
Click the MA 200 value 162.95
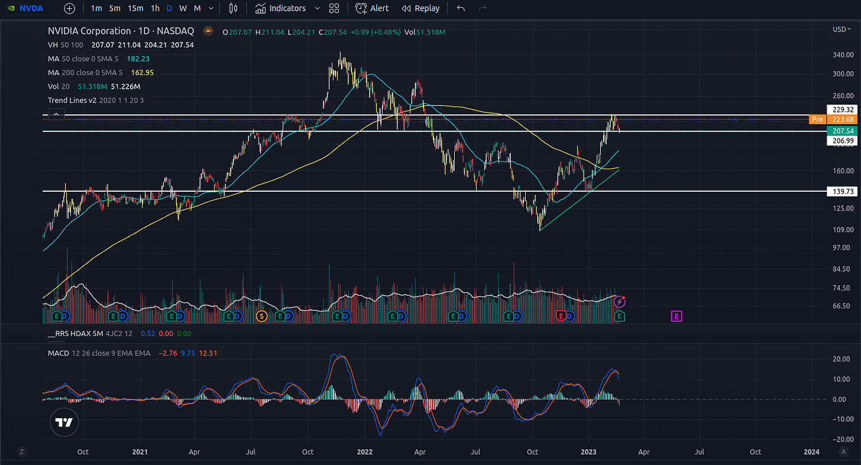tap(143, 72)
